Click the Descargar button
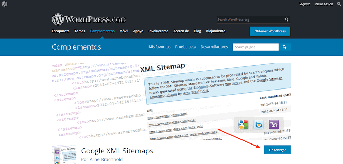343x164 pixels. (x=277, y=150)
